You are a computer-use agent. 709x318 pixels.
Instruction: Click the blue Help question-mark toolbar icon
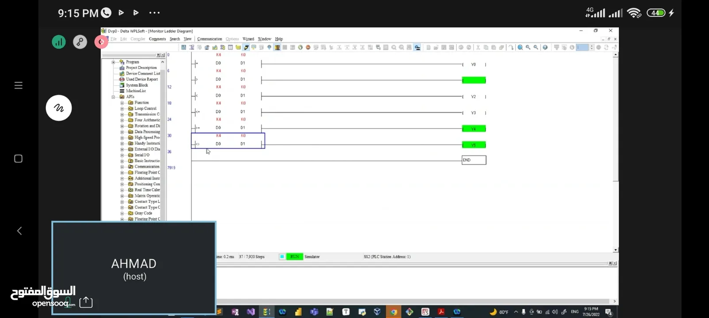click(545, 47)
